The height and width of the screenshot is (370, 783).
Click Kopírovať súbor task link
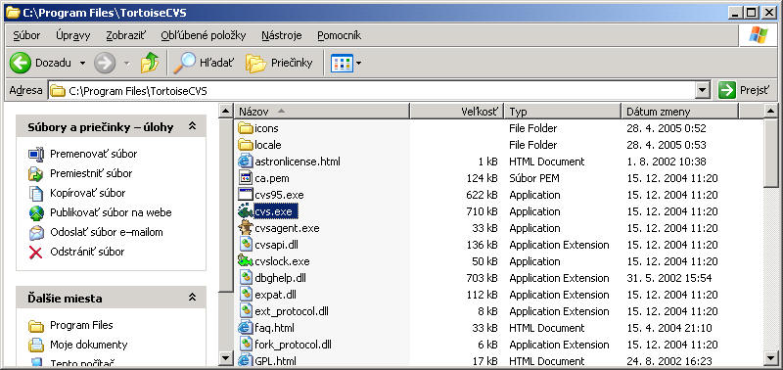(87, 193)
